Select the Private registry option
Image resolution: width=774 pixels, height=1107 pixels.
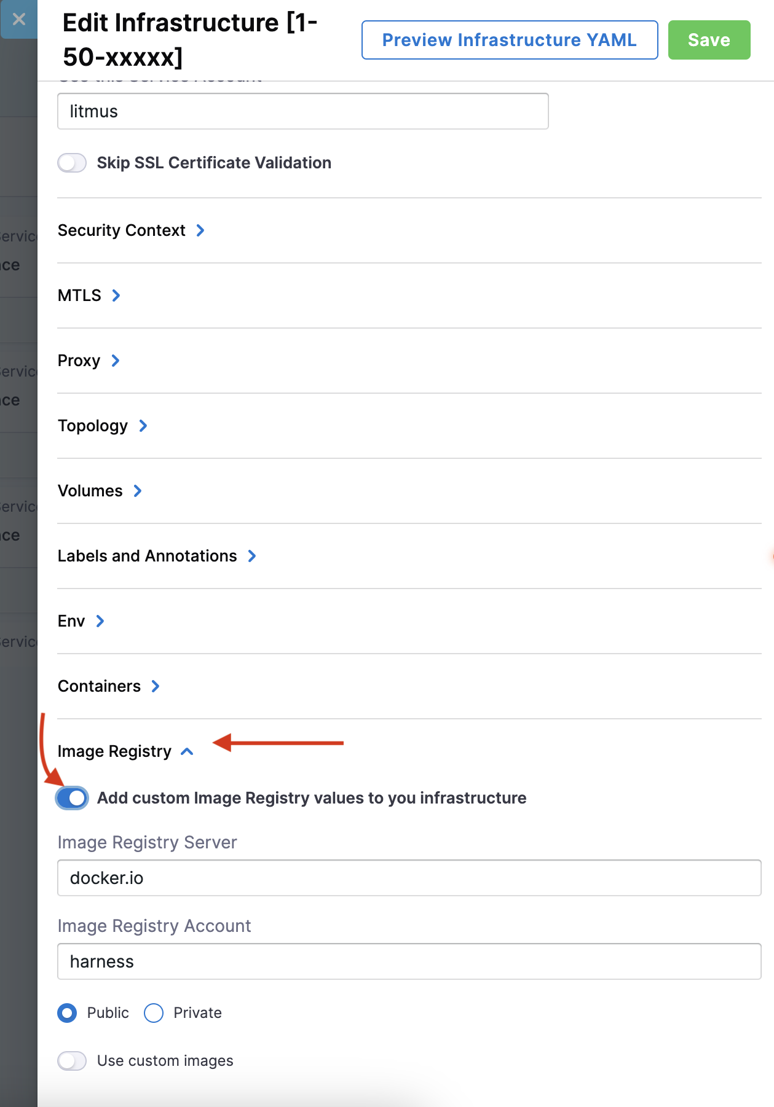click(154, 1013)
